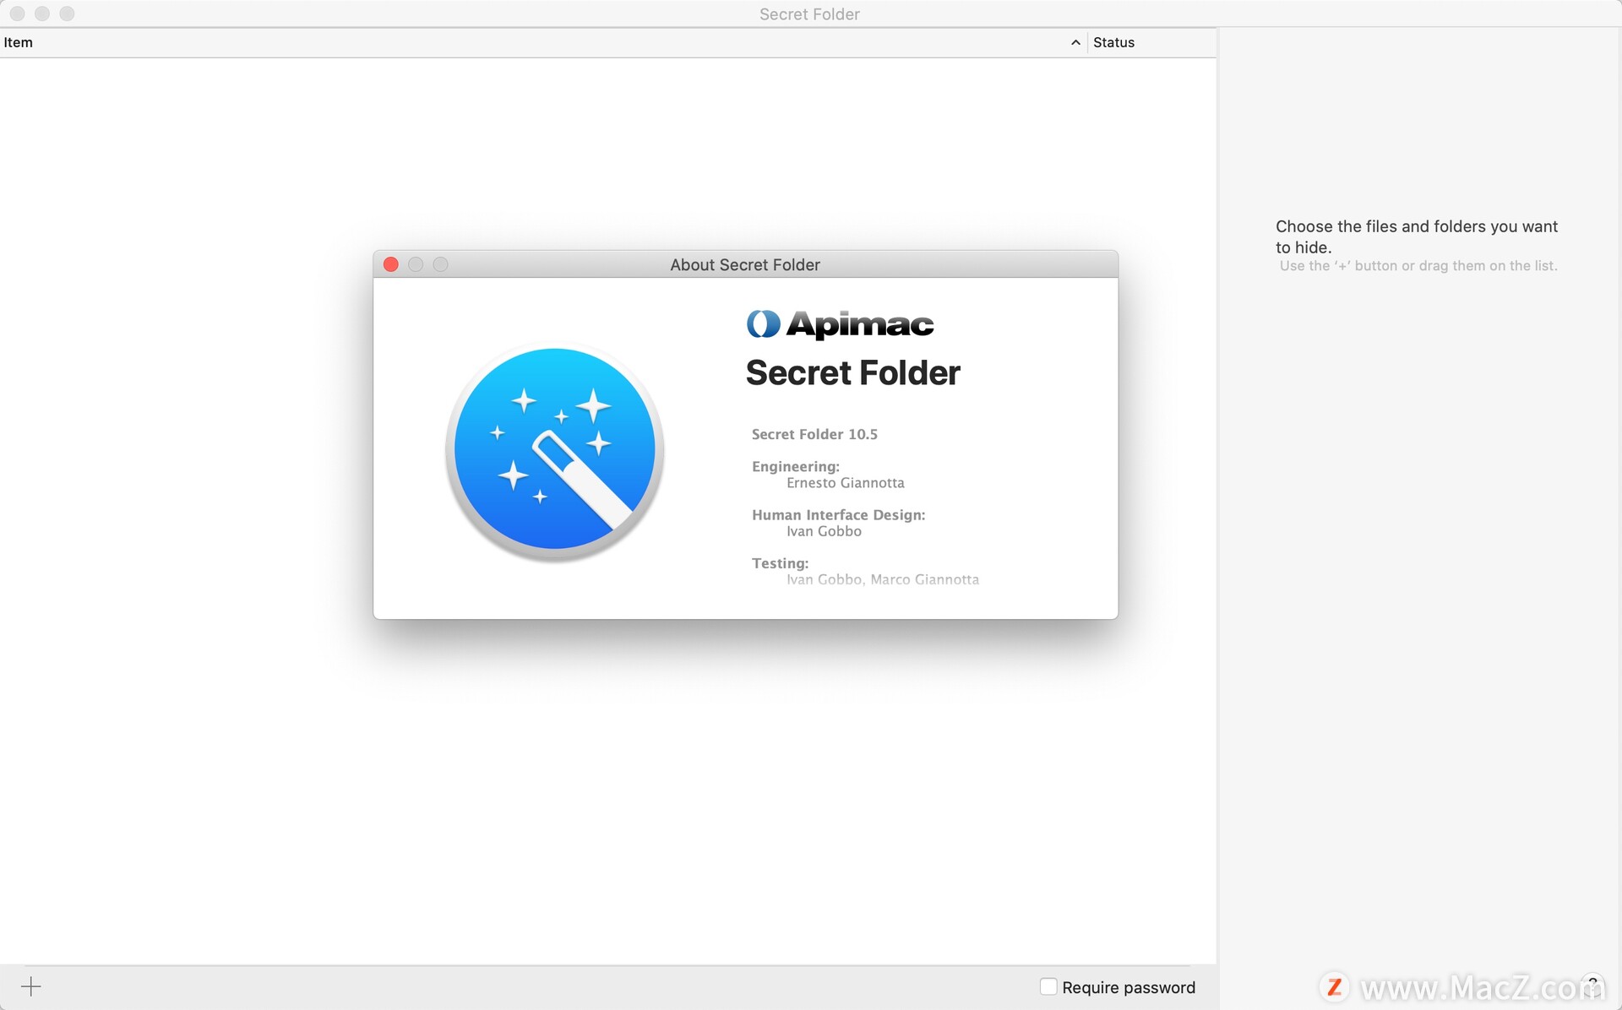Image resolution: width=1622 pixels, height=1010 pixels.
Task: Enable the Require password checkbox
Action: [x=1048, y=986]
